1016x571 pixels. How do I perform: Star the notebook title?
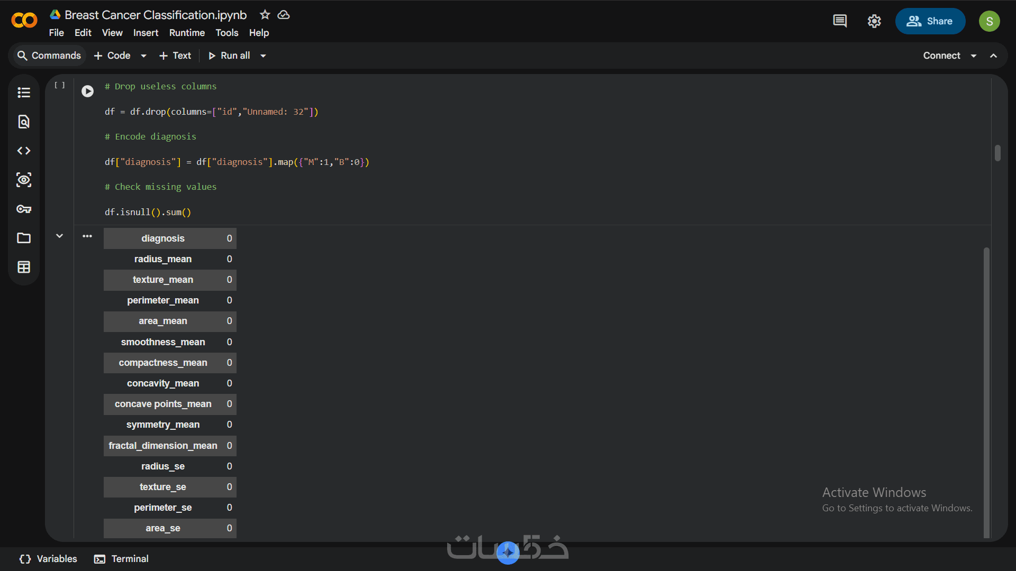[265, 15]
